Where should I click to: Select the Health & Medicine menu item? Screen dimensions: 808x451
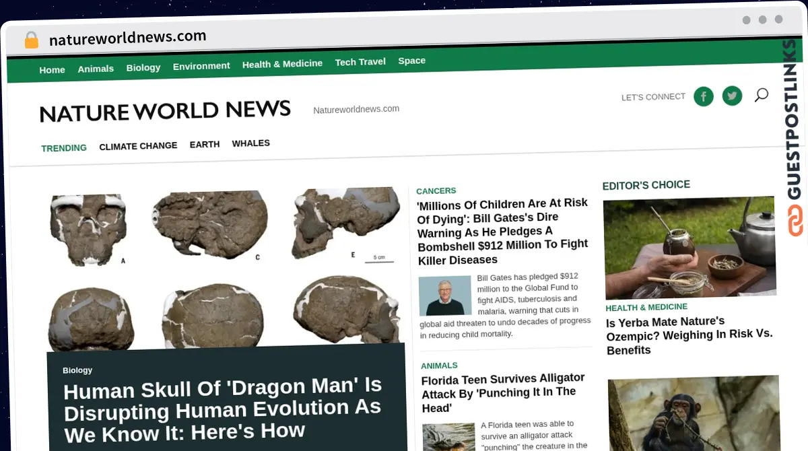click(282, 64)
